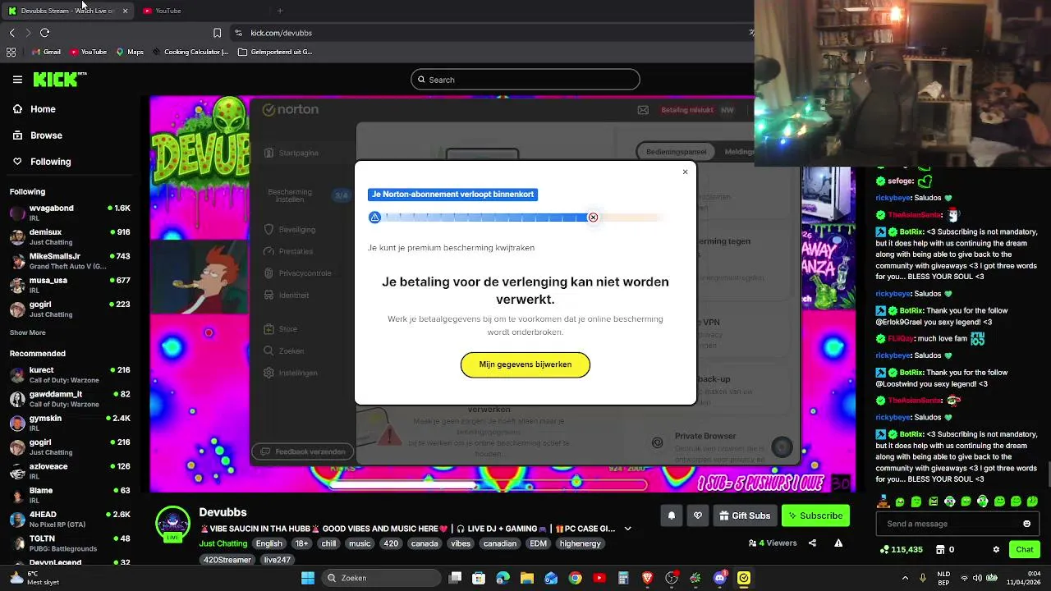Open Brave browser from taskbar
Image resolution: width=1051 pixels, height=591 pixels.
[x=647, y=578]
